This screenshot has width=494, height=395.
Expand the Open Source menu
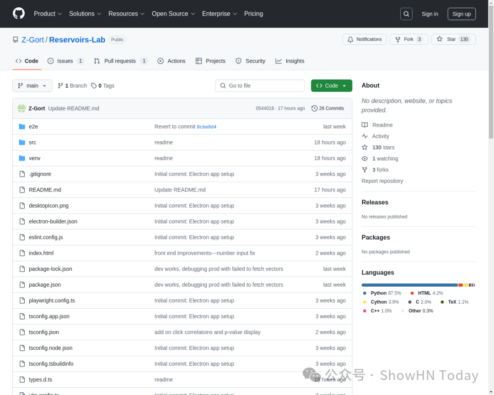173,14
